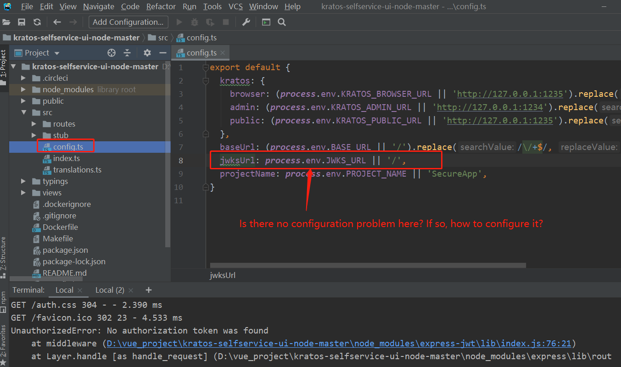The width and height of the screenshot is (621, 367).
Task: Click the editor's horizontal scrollbar
Action: (x=367, y=265)
